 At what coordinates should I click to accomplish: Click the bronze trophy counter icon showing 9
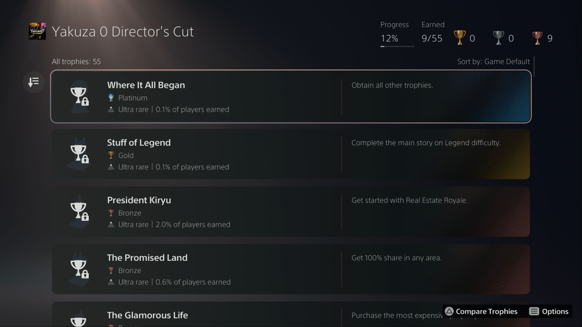537,38
